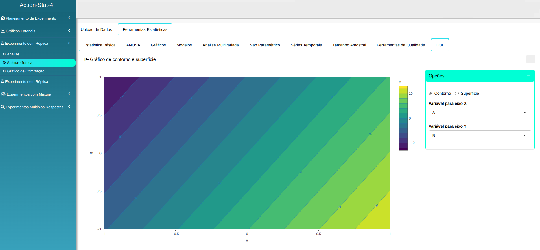Click the flask icon beside Experimento sem Réplica
This screenshot has width=540, height=250.
(3, 81)
